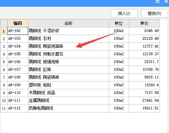Select the 踢脚线 石材 name cell
Image resolution: width=169 pixels, height=133 pixels.
coord(68,39)
